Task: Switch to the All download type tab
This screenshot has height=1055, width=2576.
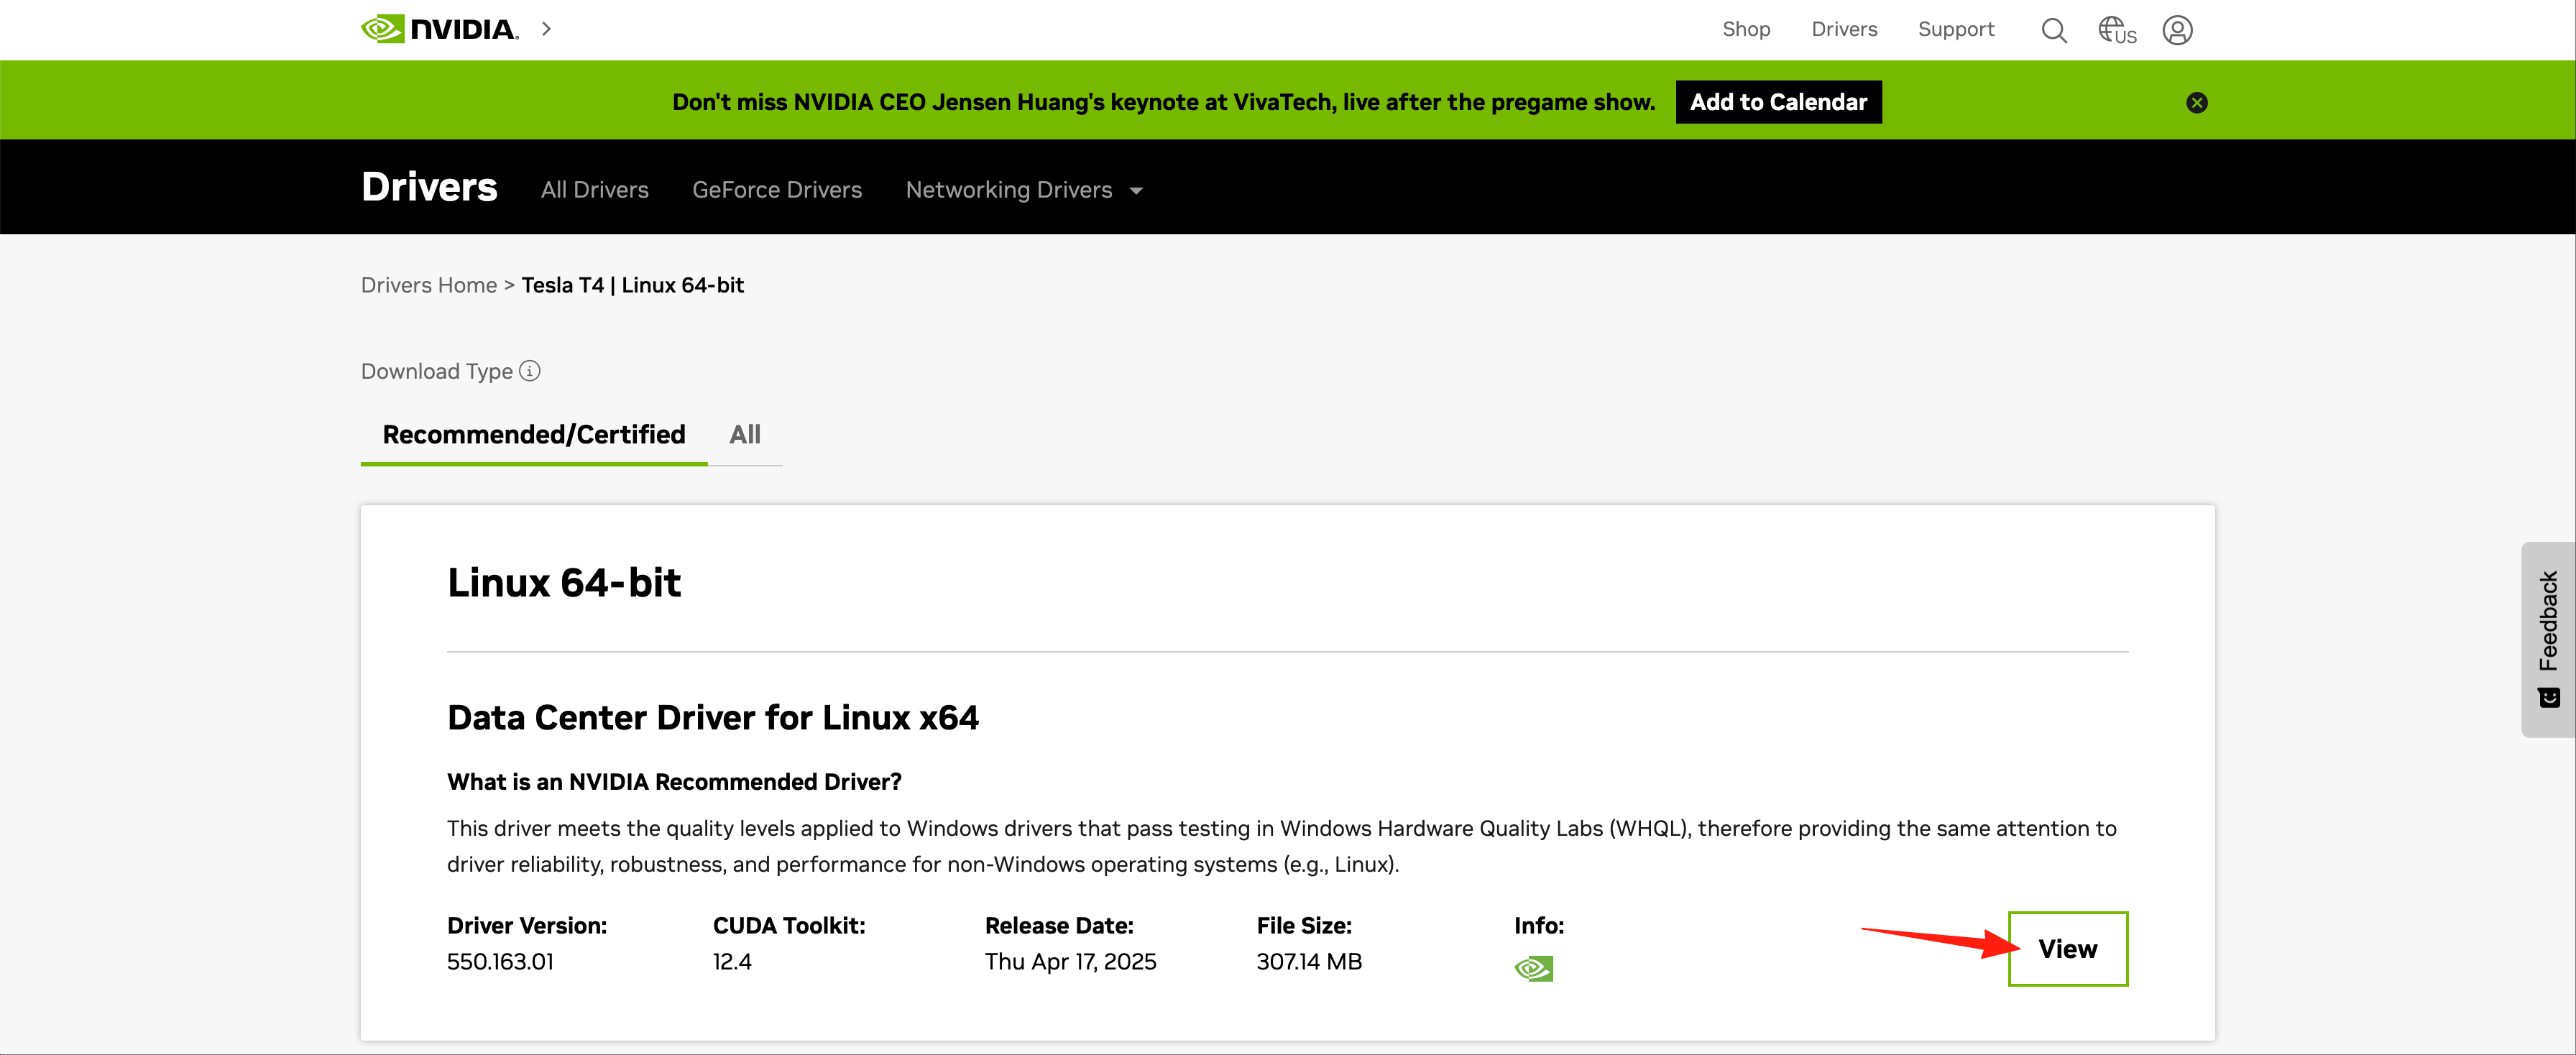Action: (x=744, y=434)
